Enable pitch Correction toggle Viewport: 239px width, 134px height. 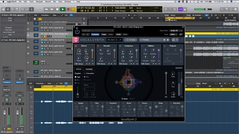point(85,73)
